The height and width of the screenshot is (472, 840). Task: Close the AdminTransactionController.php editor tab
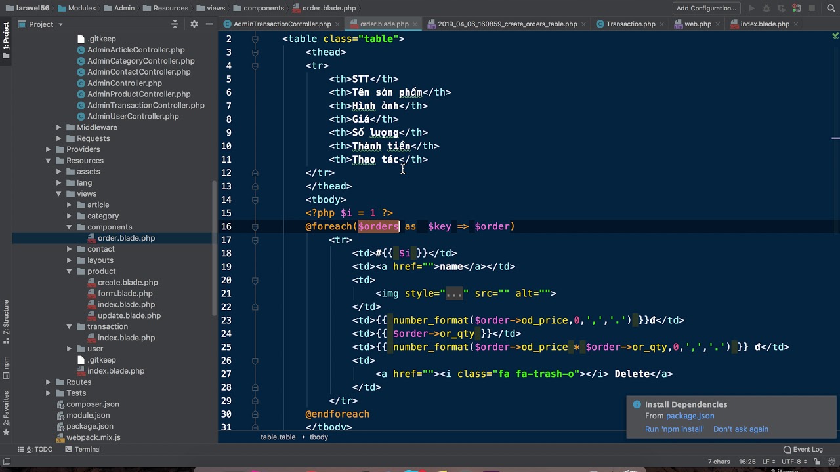(339, 24)
